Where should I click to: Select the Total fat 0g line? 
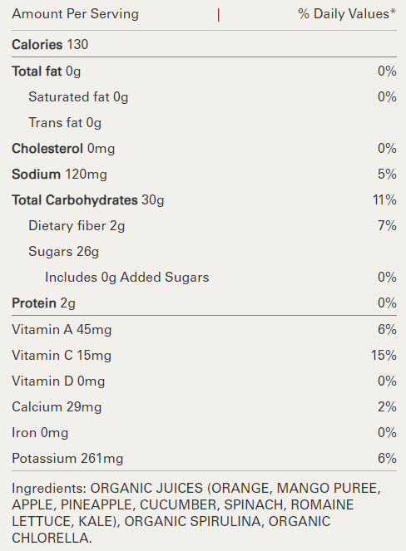click(204, 71)
